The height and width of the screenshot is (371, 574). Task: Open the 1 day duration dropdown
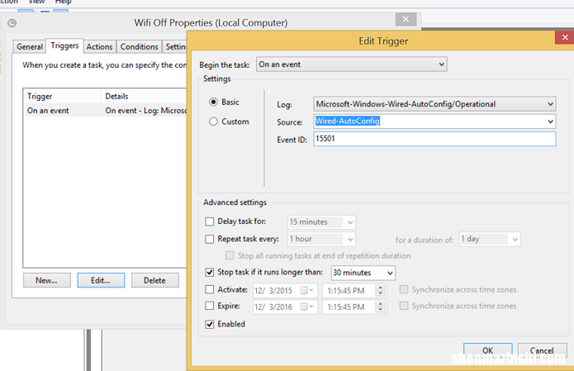[x=490, y=239]
